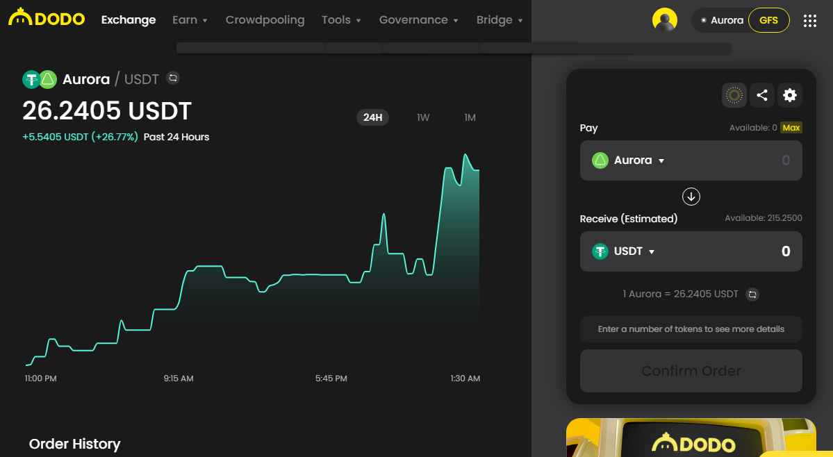The width and height of the screenshot is (833, 457).
Task: Click the Max amount button
Action: pos(791,127)
